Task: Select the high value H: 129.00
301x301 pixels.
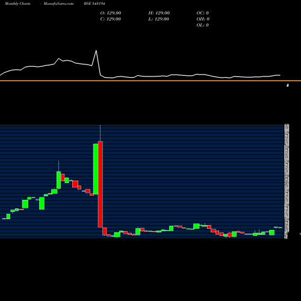Action: (159, 13)
